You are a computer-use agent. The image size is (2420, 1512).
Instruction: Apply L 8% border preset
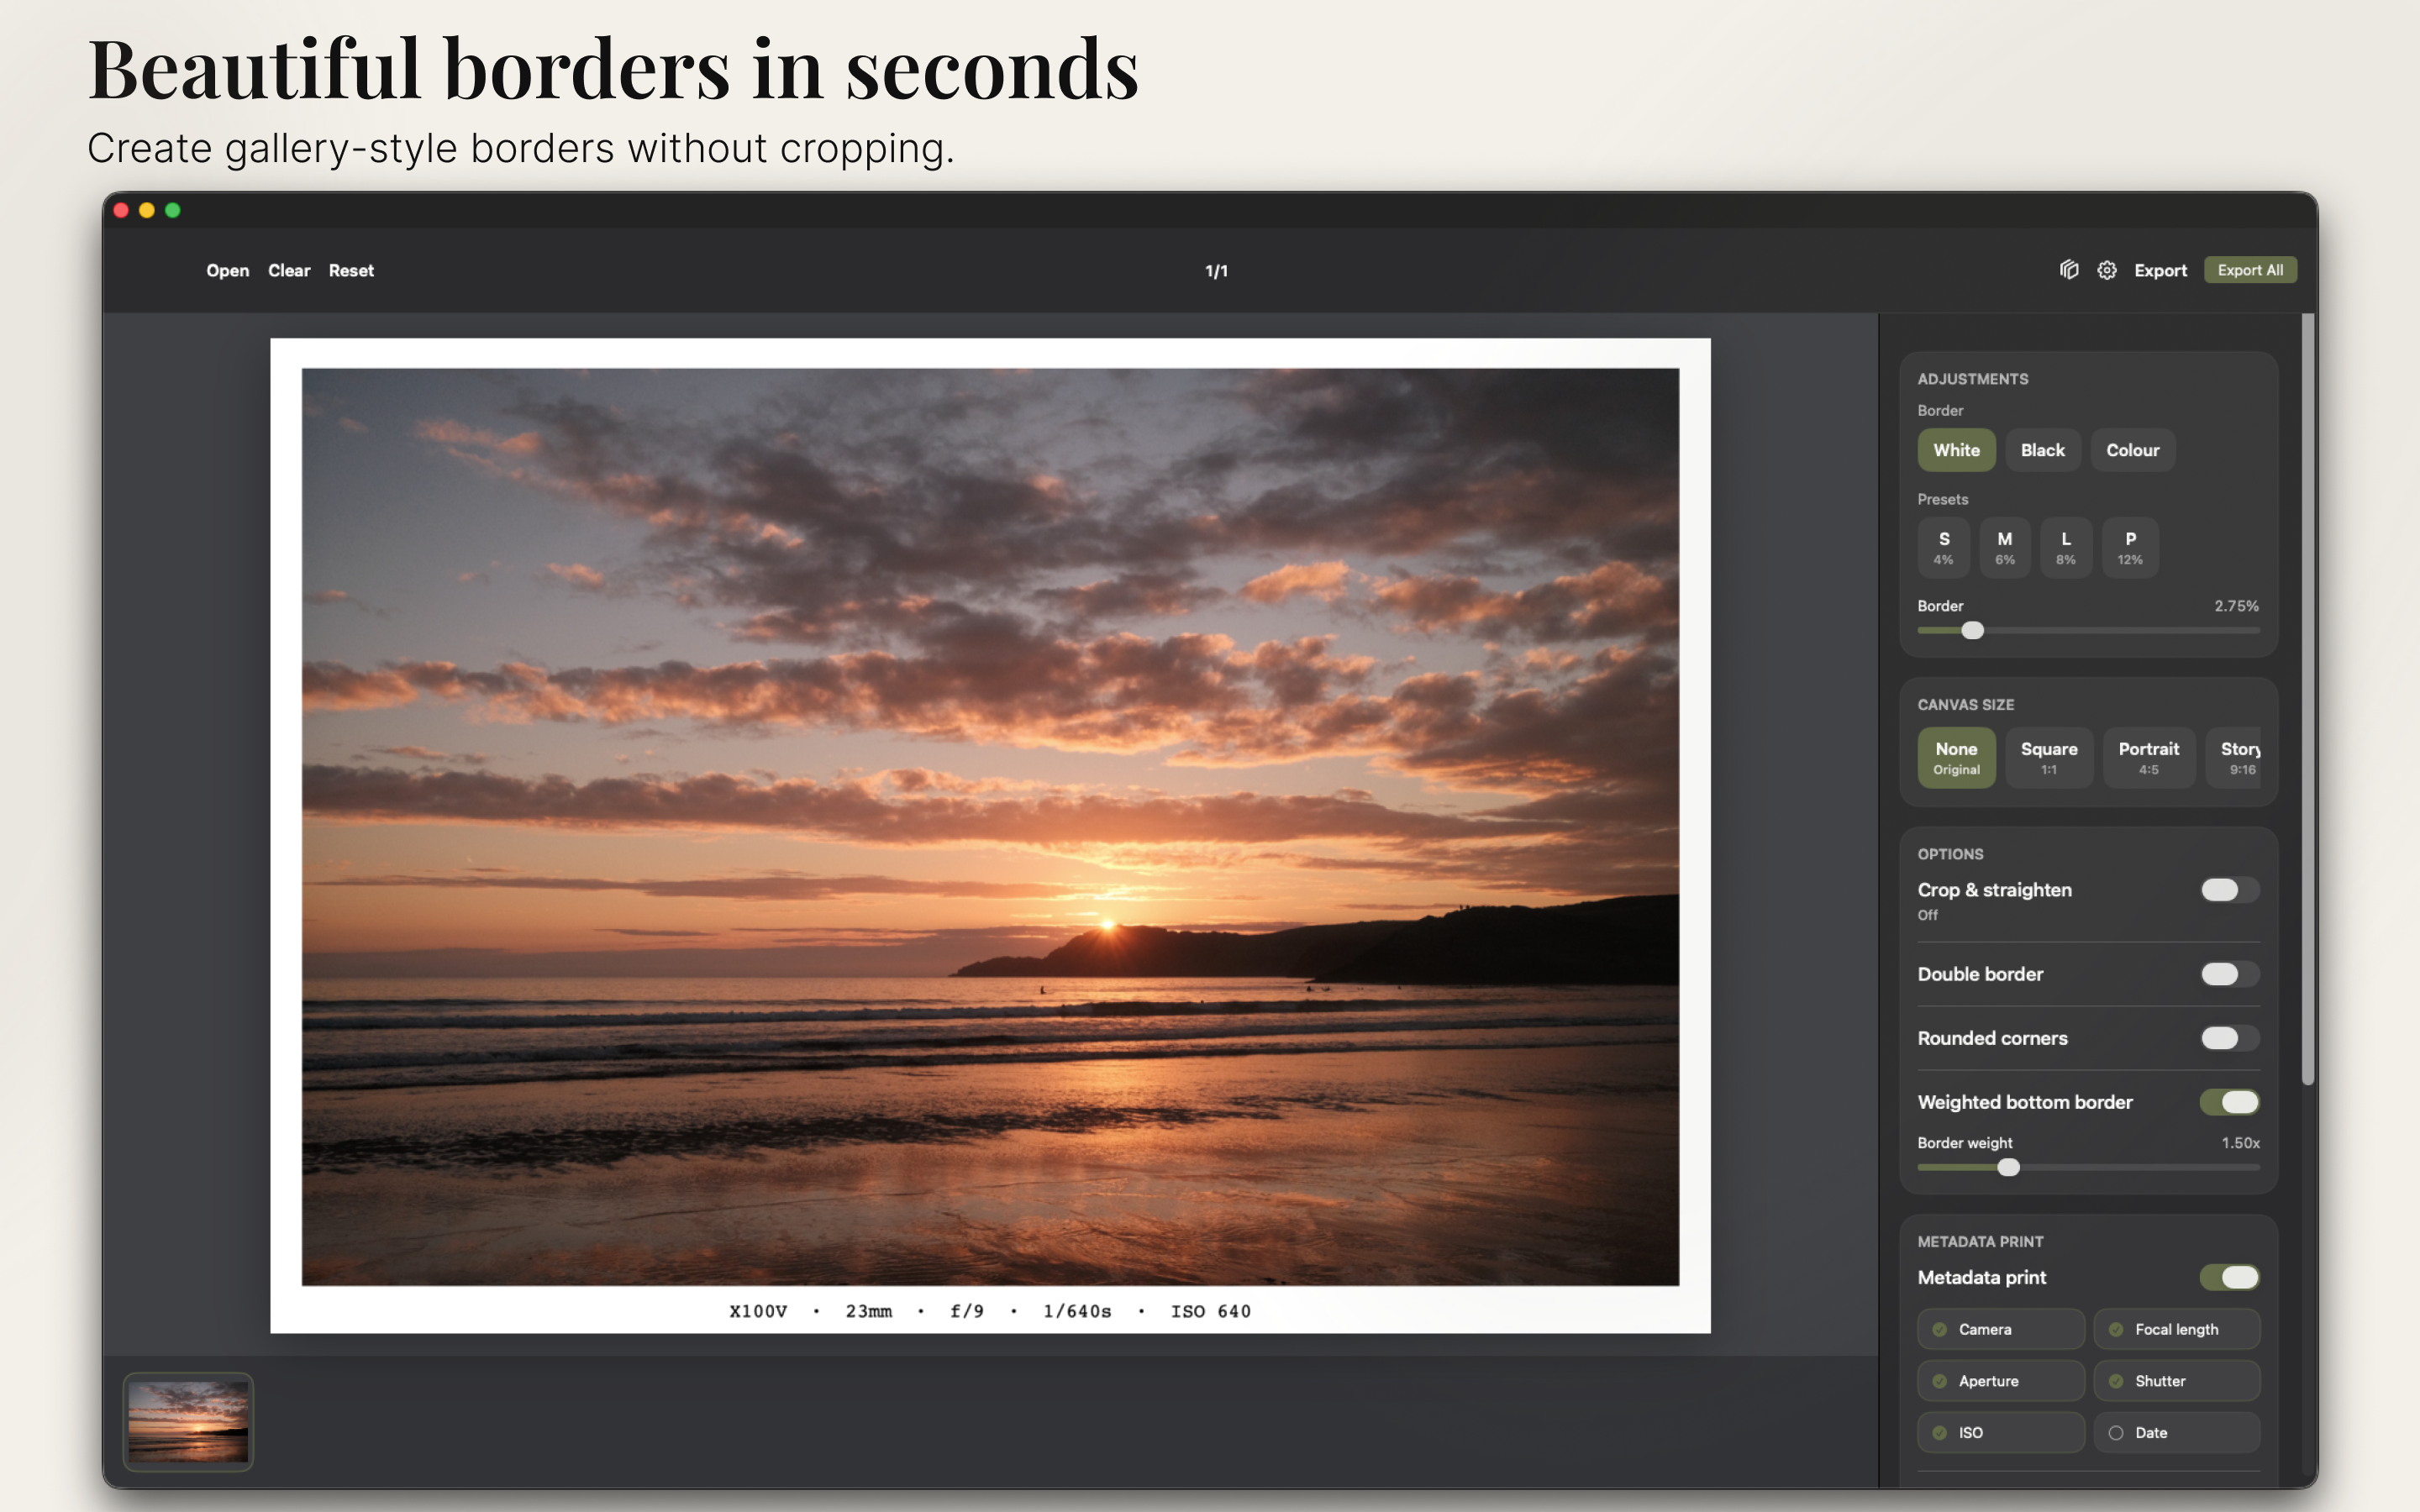click(2066, 548)
